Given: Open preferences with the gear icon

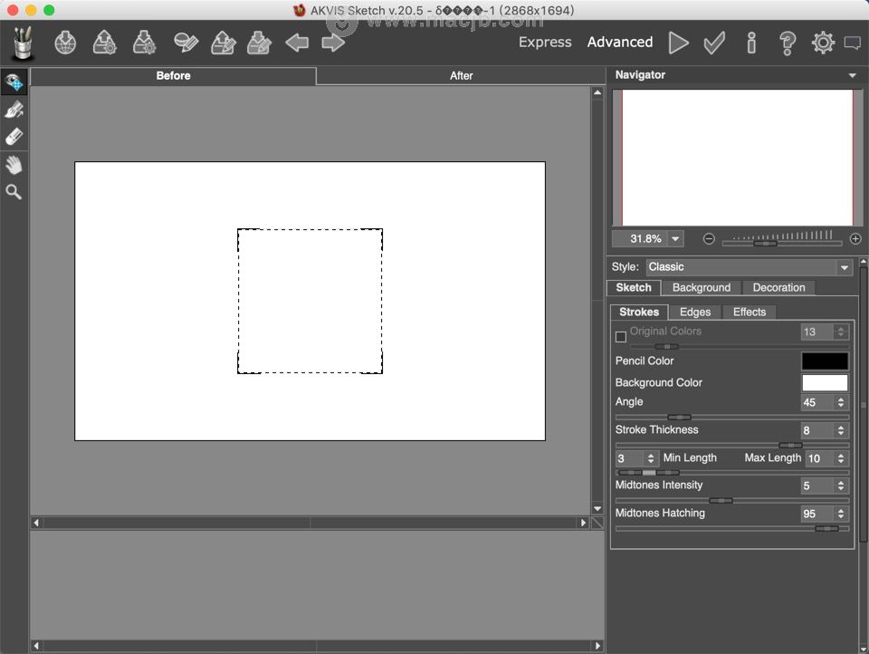Looking at the screenshot, I should [x=823, y=43].
